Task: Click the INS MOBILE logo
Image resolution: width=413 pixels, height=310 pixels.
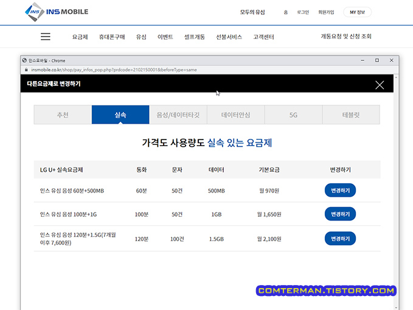Action: (x=57, y=12)
